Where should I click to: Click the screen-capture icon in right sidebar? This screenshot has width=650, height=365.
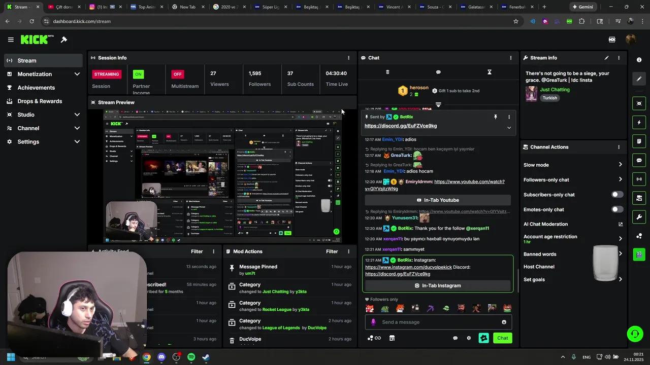click(x=639, y=103)
